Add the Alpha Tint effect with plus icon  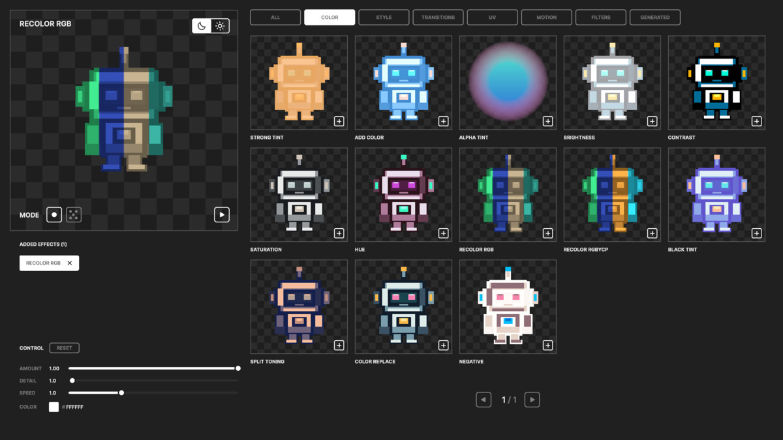point(547,121)
